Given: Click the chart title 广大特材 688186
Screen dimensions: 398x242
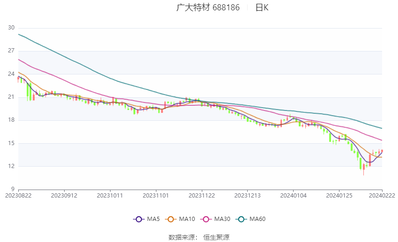Looking at the screenshot, I should 208,7.
